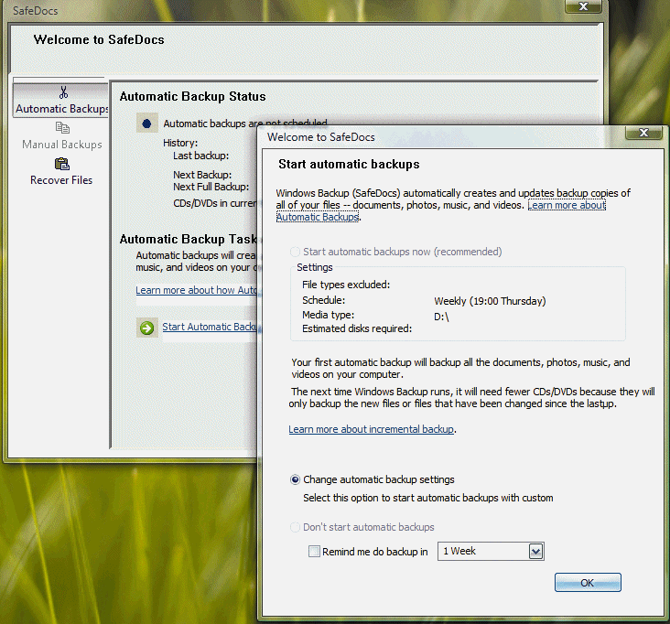
Task: Click the blue status dot icon
Action: pyautogui.click(x=146, y=124)
